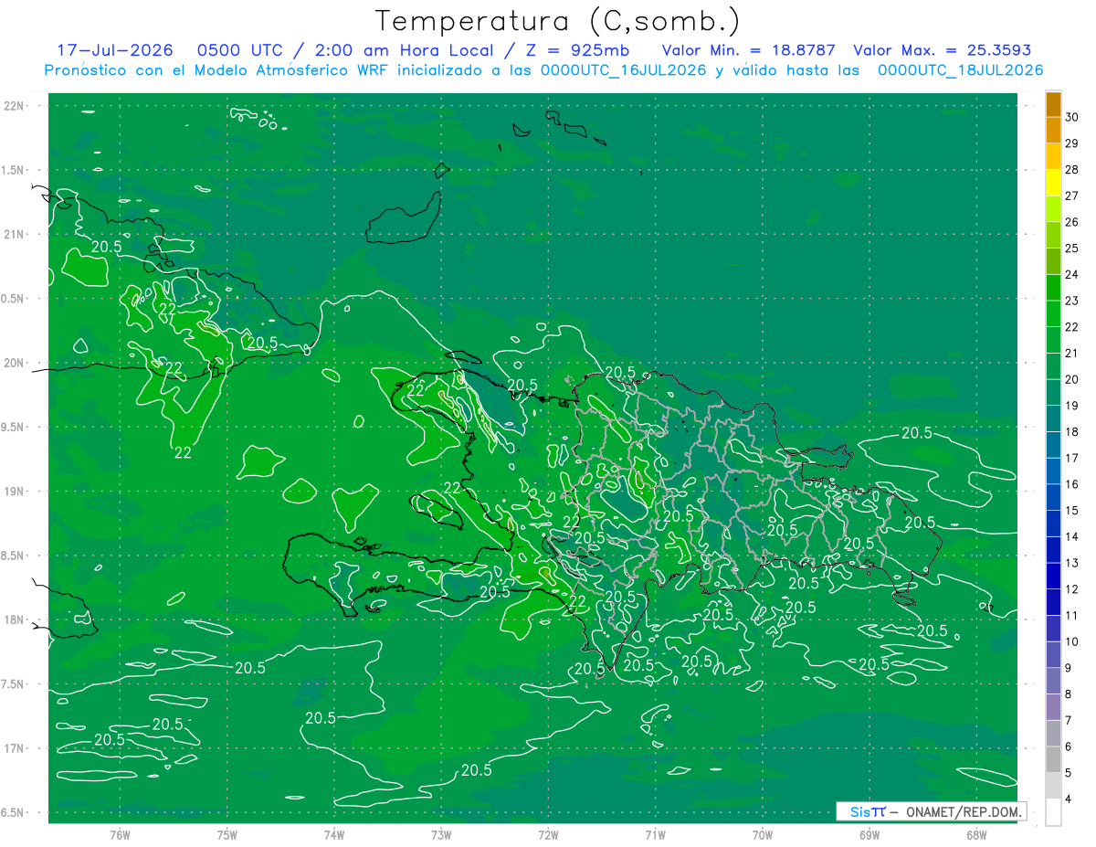Click the '18N' latitude axis label
This screenshot has width=1096, height=847.
pyautogui.click(x=15, y=619)
